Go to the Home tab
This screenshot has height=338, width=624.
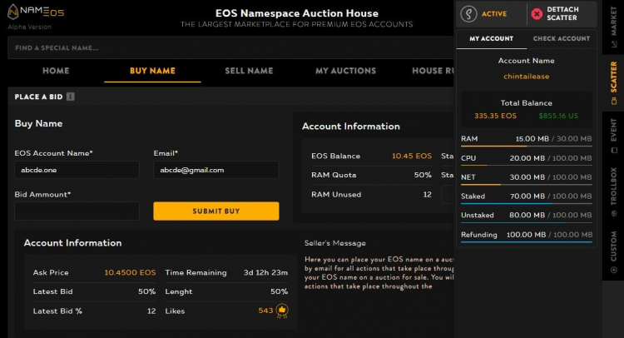56,71
